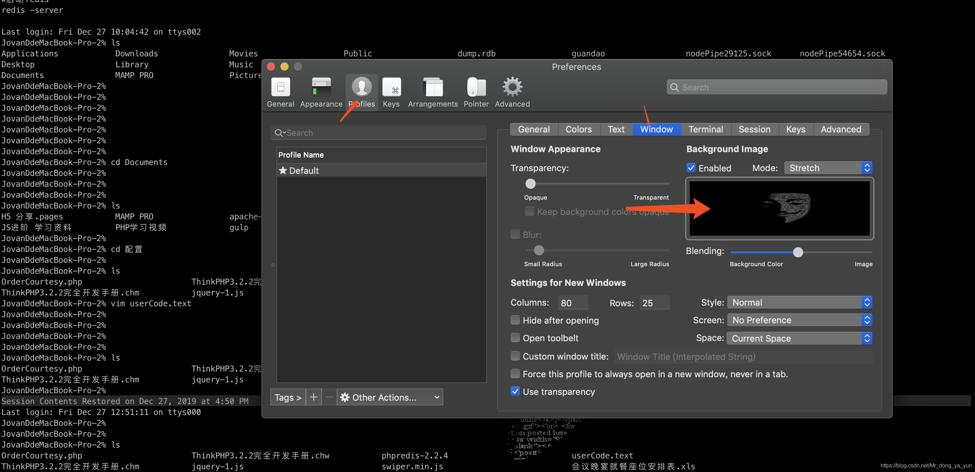The height and width of the screenshot is (472, 975).
Task: Click the Blending slider handle
Action: click(798, 252)
